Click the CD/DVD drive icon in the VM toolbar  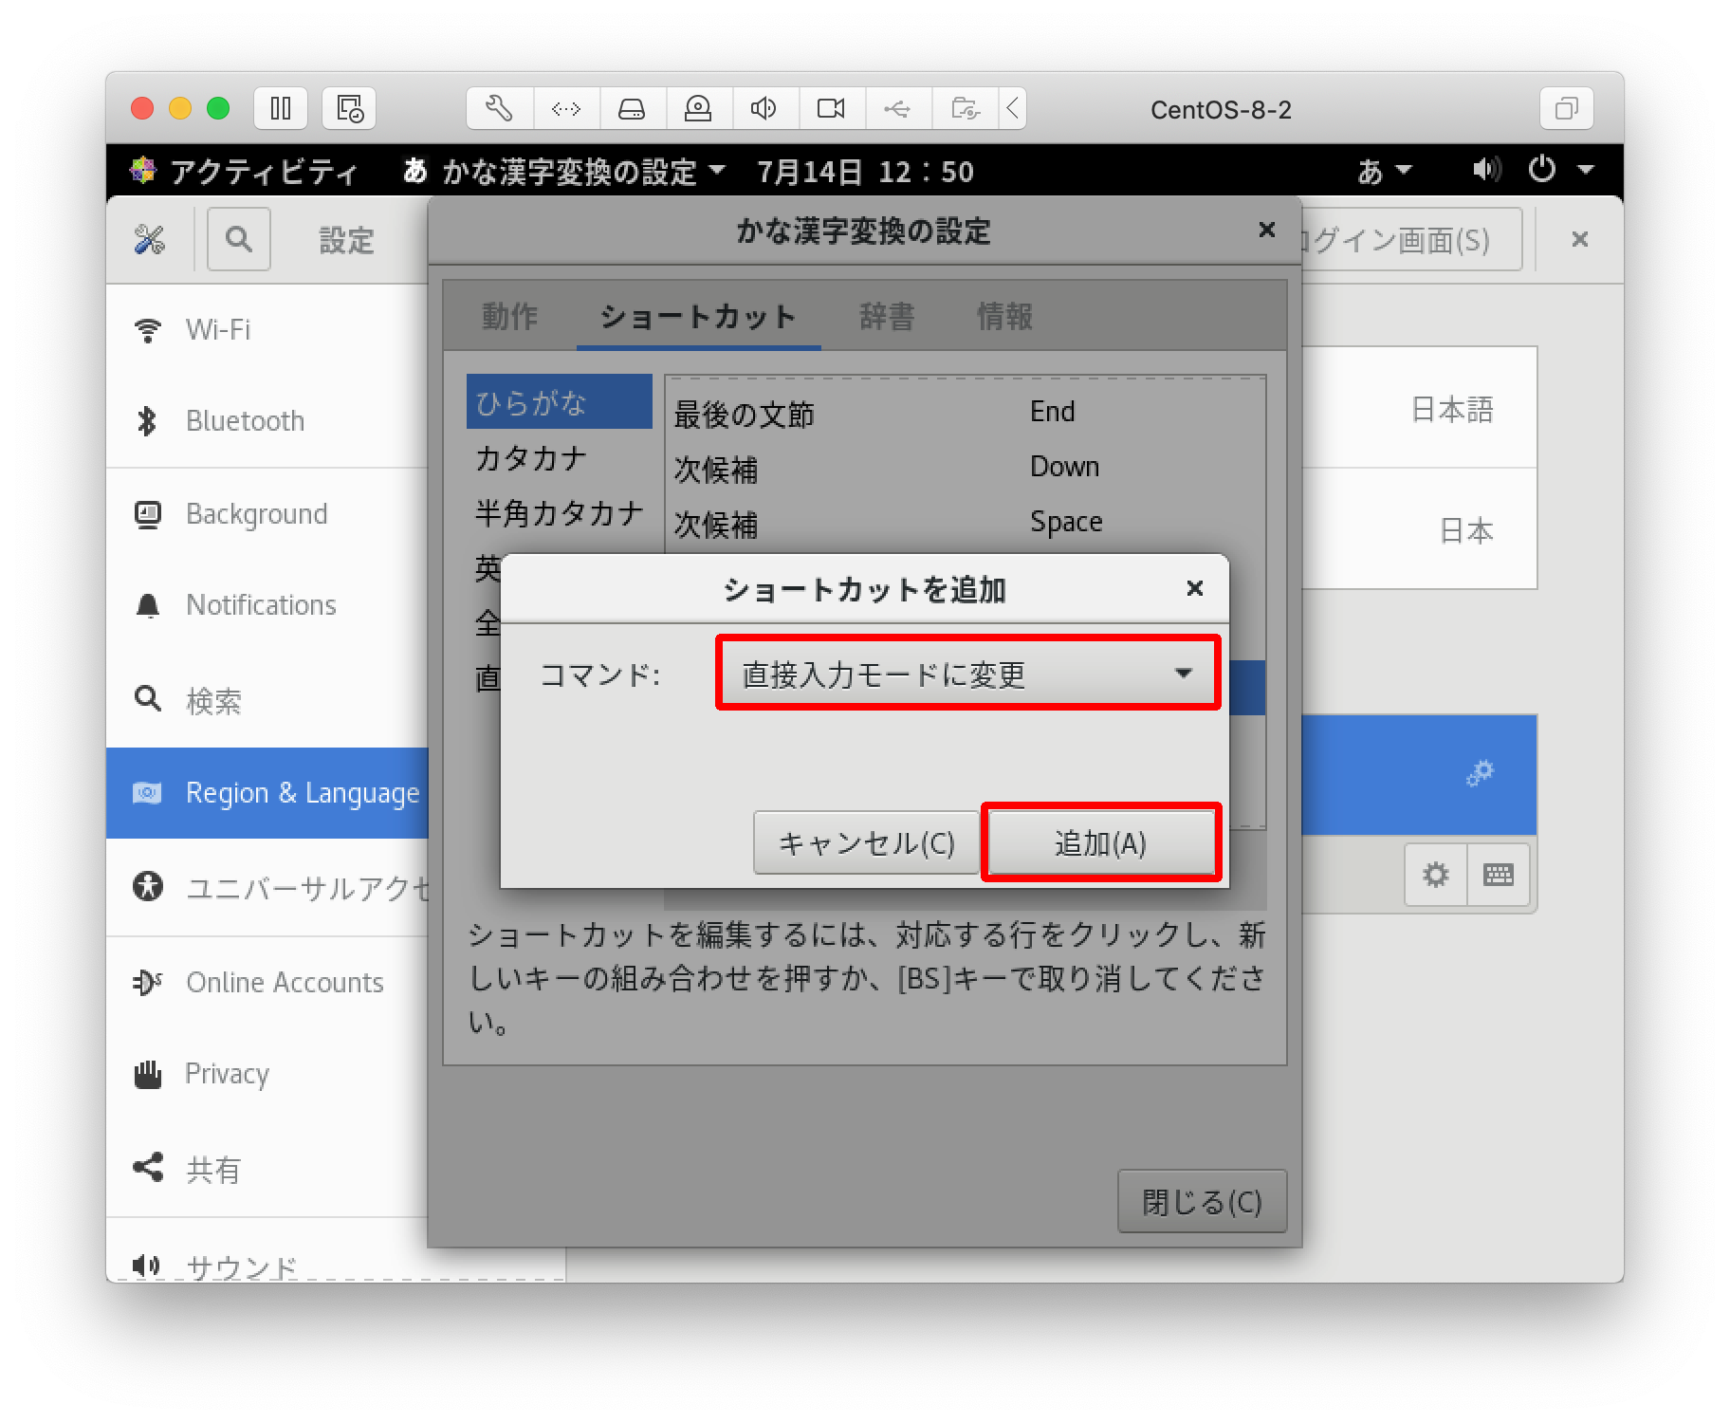click(699, 108)
